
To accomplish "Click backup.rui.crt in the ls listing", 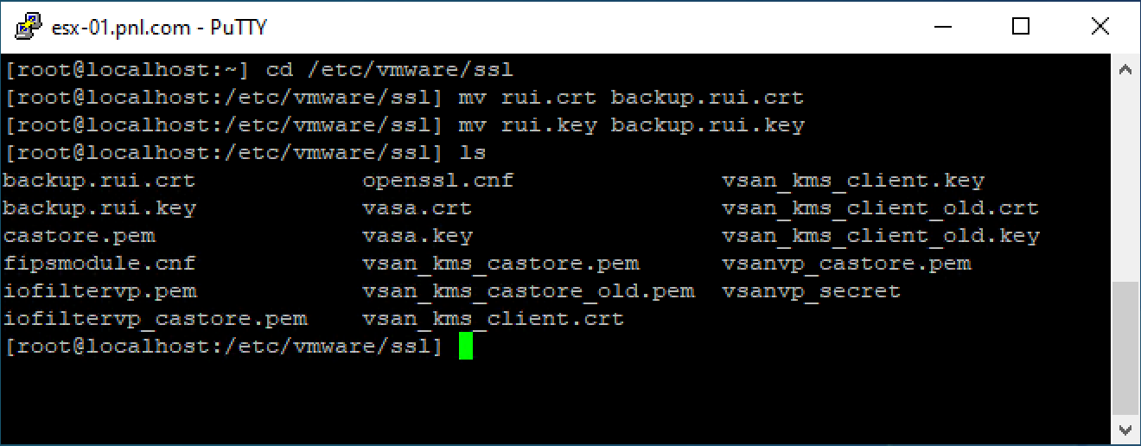I will point(99,181).
